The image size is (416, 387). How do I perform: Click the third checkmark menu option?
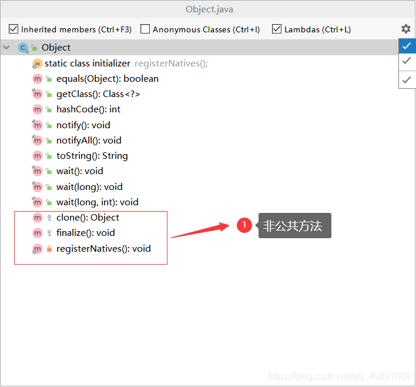pos(407,79)
